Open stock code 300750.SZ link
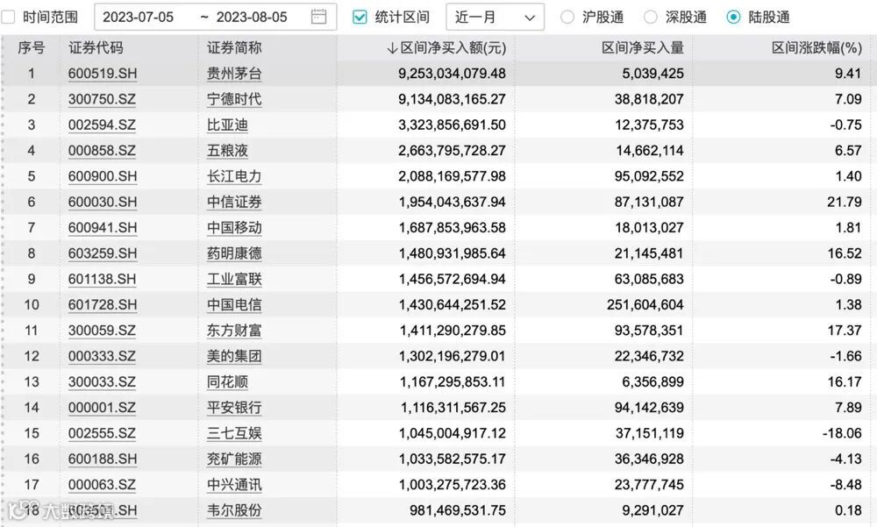 [x=102, y=100]
